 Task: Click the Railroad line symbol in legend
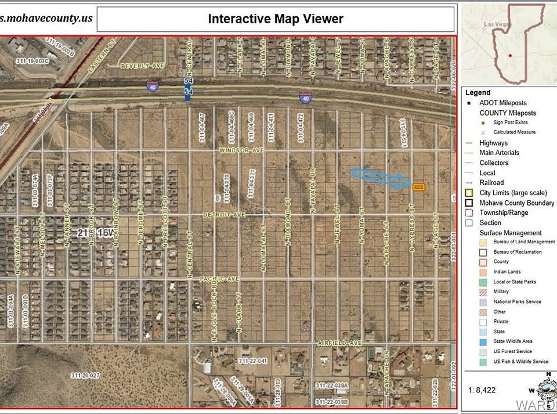(x=469, y=183)
